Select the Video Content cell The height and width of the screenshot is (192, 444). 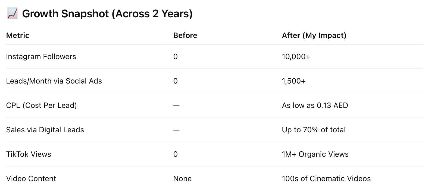click(x=31, y=179)
